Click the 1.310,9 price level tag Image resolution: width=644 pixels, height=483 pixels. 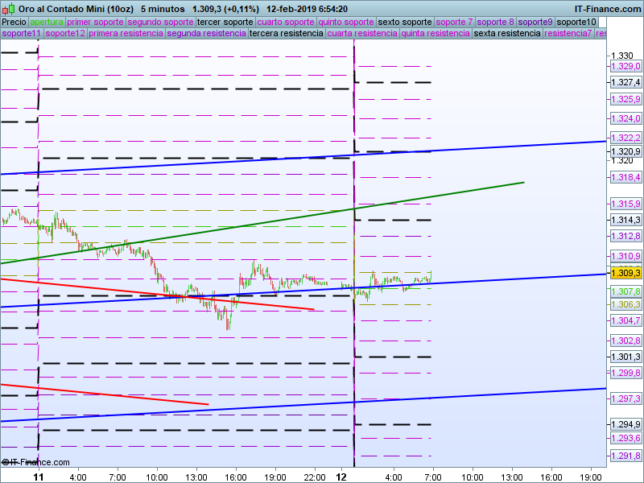(x=625, y=256)
